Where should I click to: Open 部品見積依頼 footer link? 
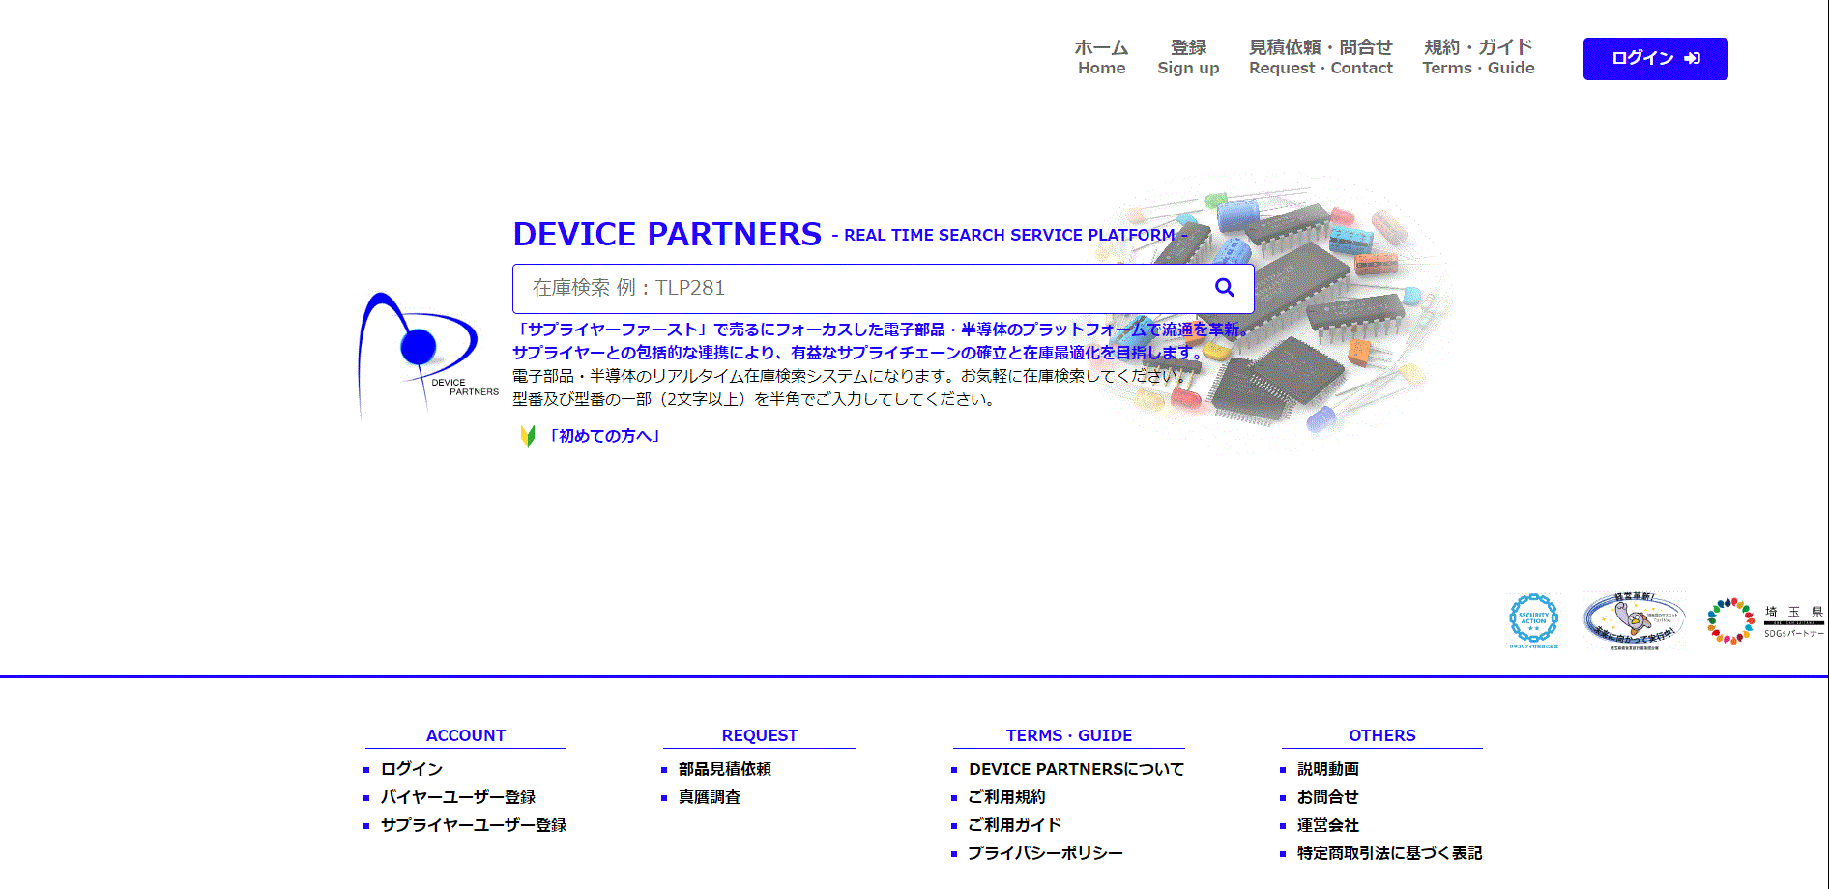[x=724, y=769]
